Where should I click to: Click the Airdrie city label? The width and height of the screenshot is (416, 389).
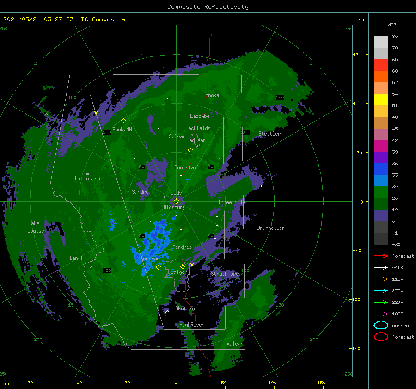pos(182,247)
